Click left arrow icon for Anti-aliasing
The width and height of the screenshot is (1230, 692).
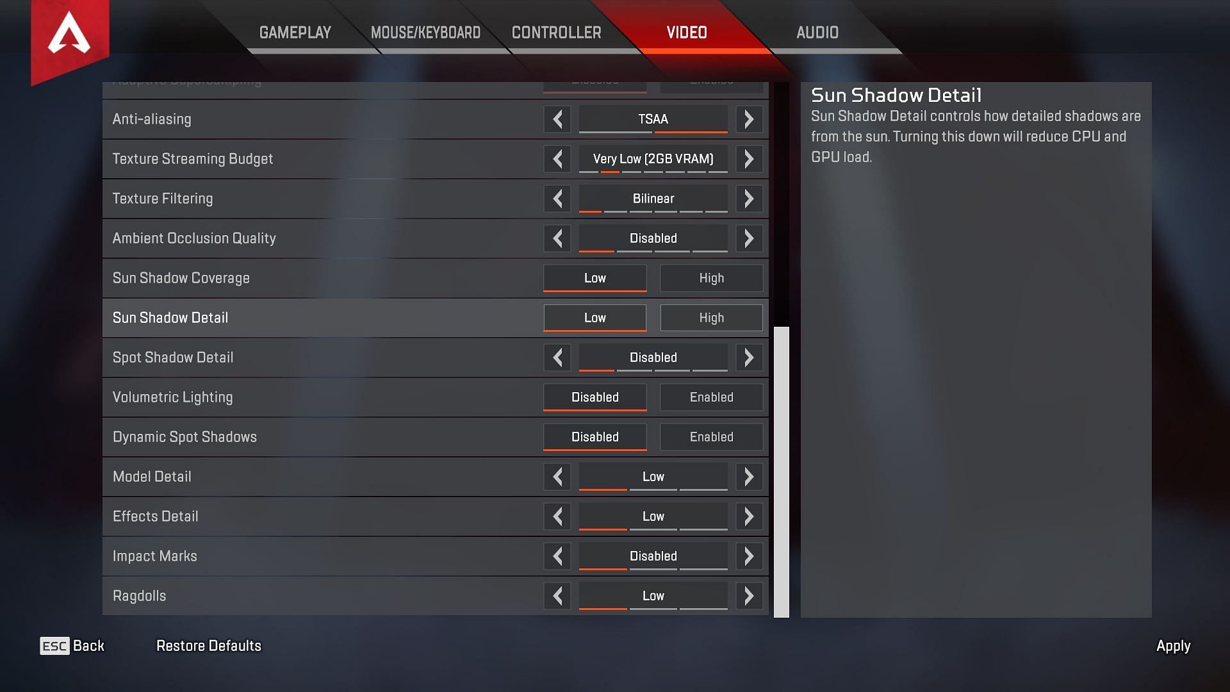click(557, 119)
